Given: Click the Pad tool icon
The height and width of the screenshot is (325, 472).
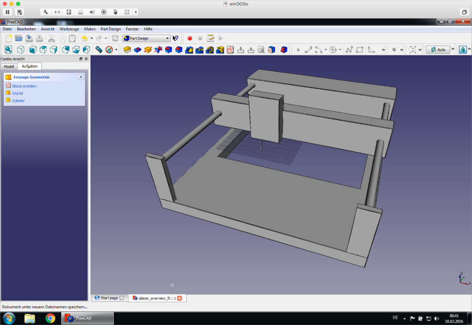Looking at the screenshot, I should [x=127, y=50].
